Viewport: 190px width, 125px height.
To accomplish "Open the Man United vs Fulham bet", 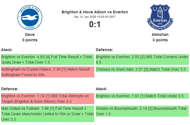I will coord(47,114).
